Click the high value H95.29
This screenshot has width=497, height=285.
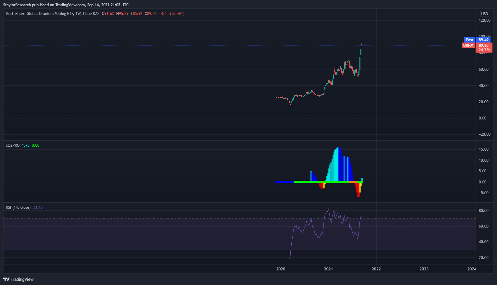point(123,14)
